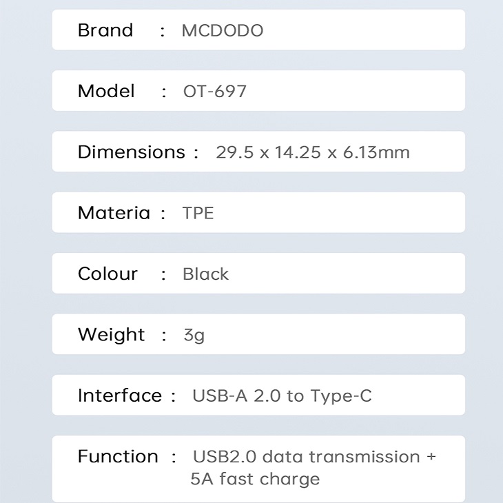Select the 29.5 x 14.25 x 6.13mm value
This screenshot has height=503, width=503.
[313, 152]
